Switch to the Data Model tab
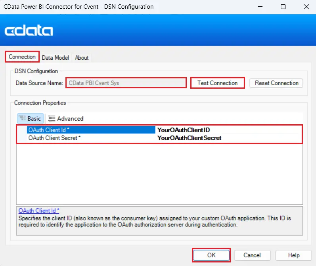Image resolution: width=316 pixels, height=266 pixels. pos(55,58)
